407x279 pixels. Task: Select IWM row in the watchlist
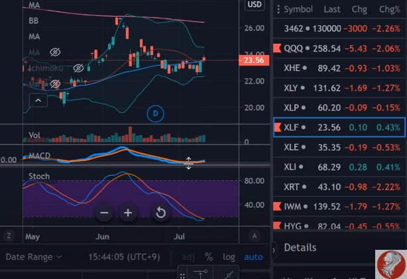coord(339,207)
